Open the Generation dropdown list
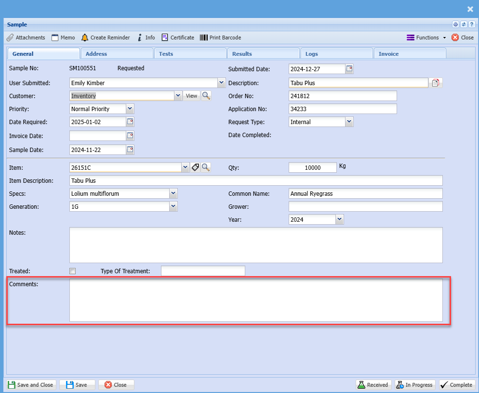The height and width of the screenshot is (393, 479). [x=173, y=206]
